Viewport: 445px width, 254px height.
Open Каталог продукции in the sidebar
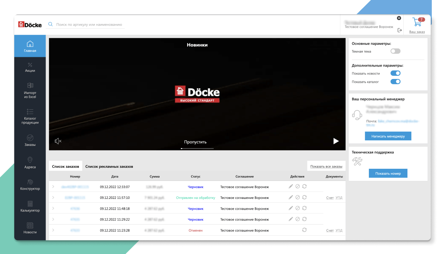[x=30, y=116]
